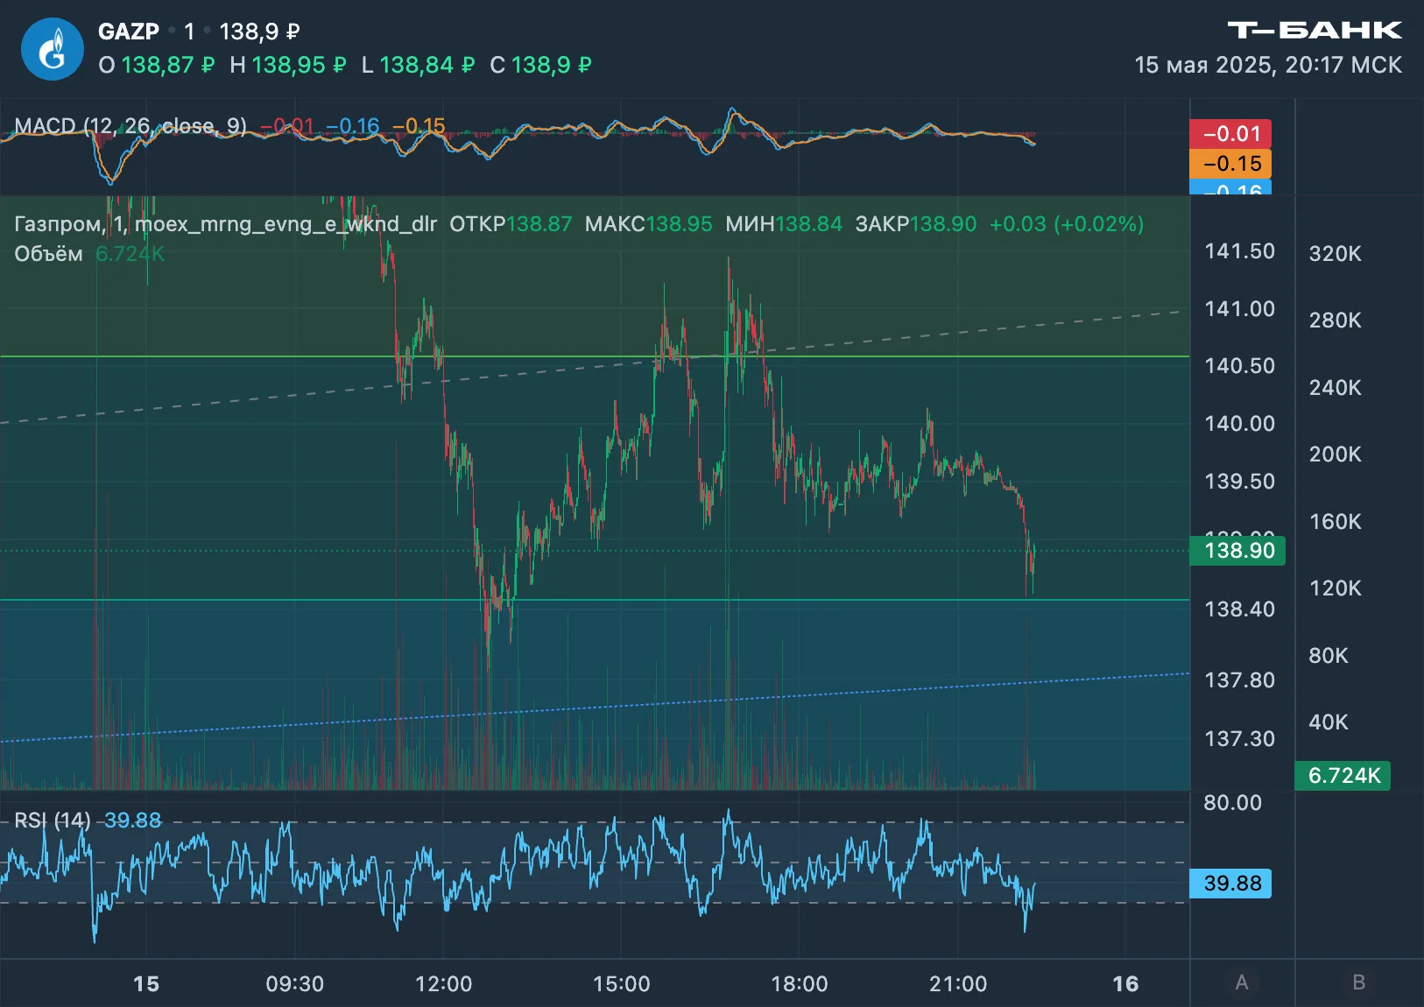Click the 141.50 price axis label
Viewport: 1424px width, 1007px height.
(1239, 251)
